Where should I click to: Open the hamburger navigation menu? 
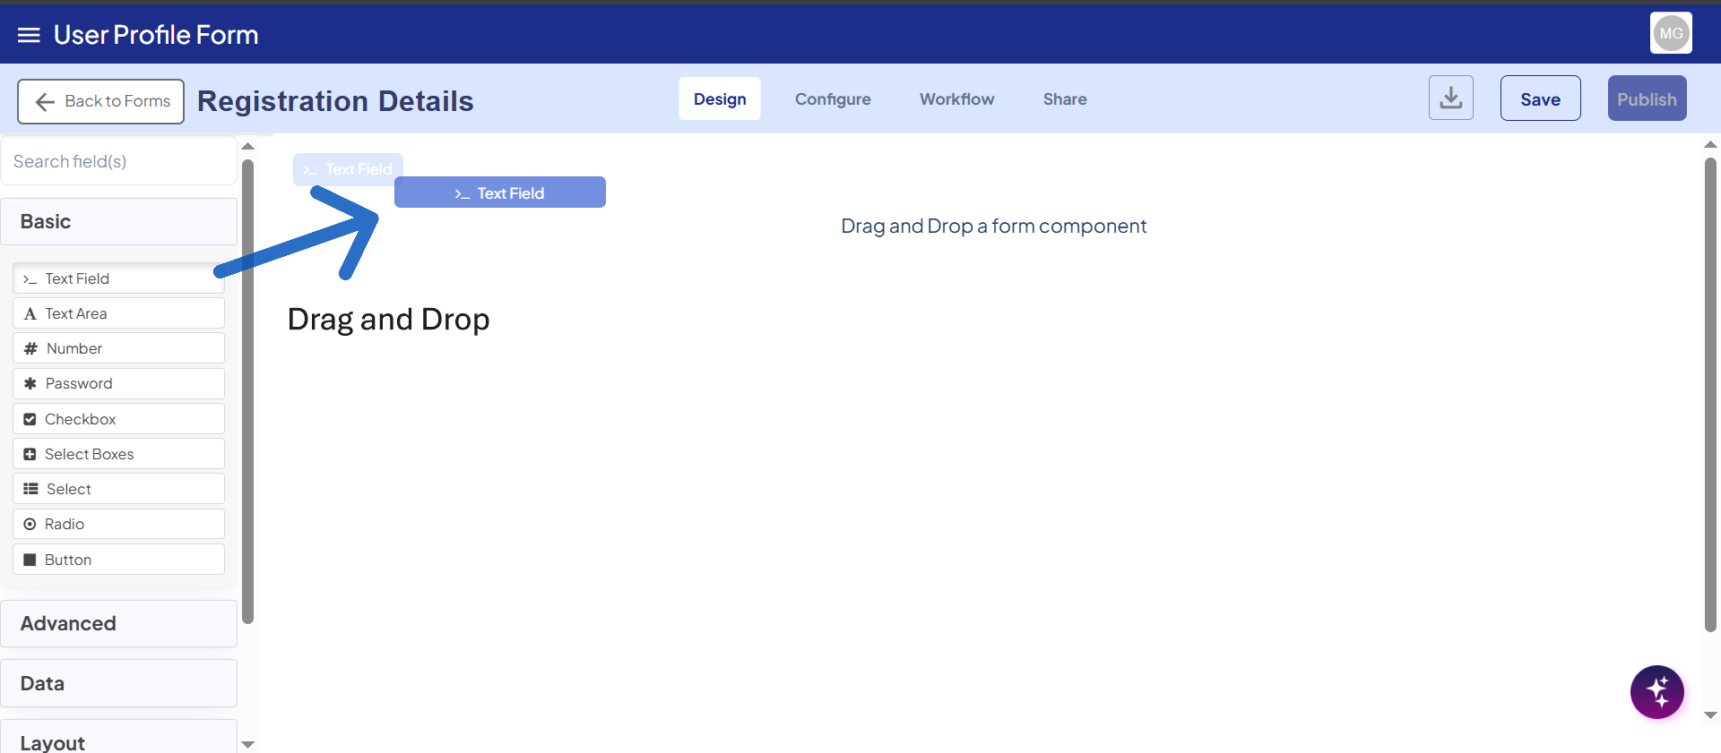click(29, 35)
